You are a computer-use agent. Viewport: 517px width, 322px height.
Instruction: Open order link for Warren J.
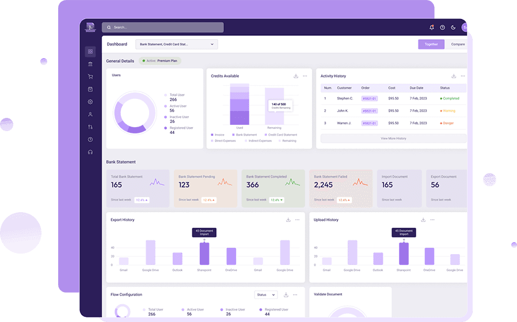[x=369, y=123]
